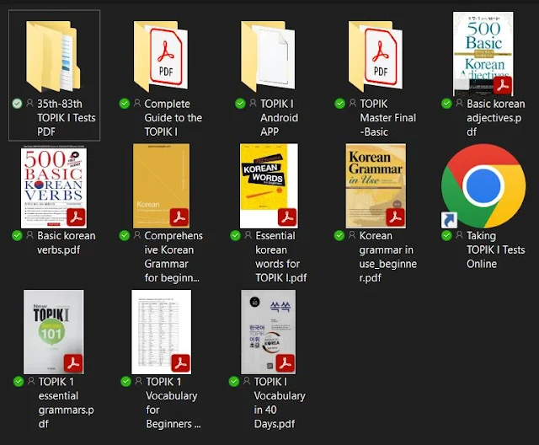Select the Comprehensive Korean Grammar PDF thumbnail
The height and width of the screenshot is (445, 539).
pyautogui.click(x=161, y=186)
